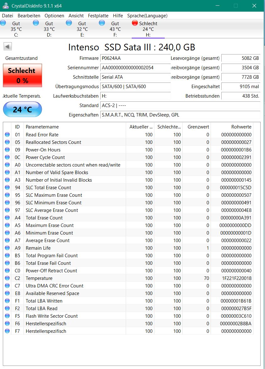The width and height of the screenshot is (265, 369).
Task: Click status orb of Total LBA Written
Action: click(x=7, y=301)
